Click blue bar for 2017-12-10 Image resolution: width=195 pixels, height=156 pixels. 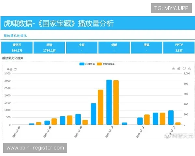pyautogui.click(x=109, y=102)
